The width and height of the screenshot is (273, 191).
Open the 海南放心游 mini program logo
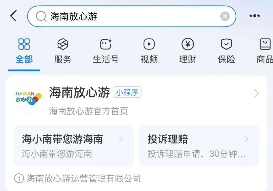[29, 98]
